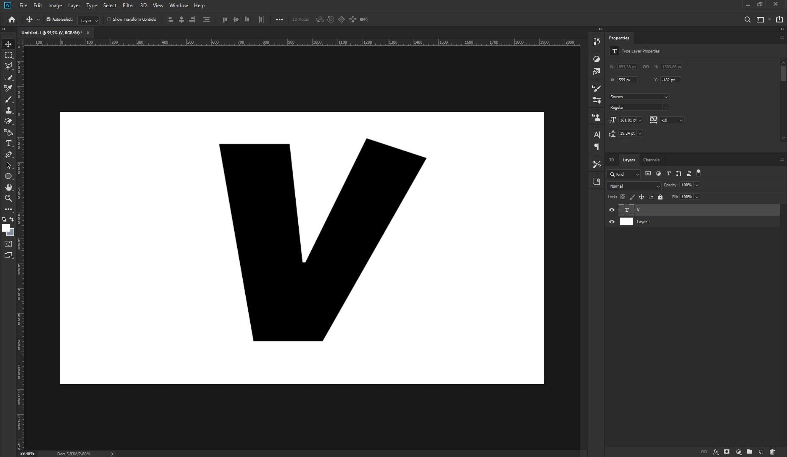Align left edges in options bar

point(170,19)
